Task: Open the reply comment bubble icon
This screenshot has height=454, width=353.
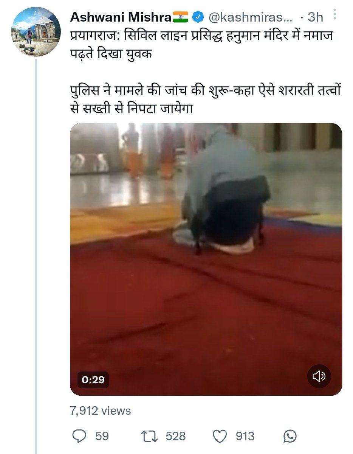Action: coord(79,436)
